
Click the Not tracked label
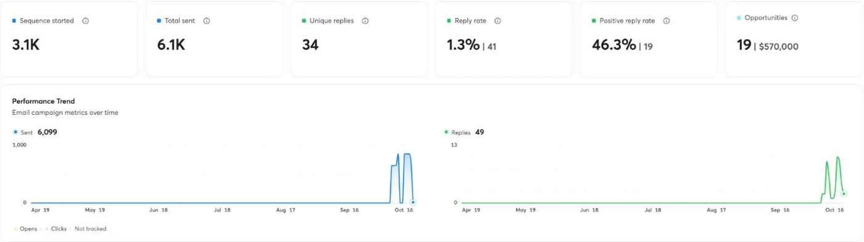(x=90, y=229)
